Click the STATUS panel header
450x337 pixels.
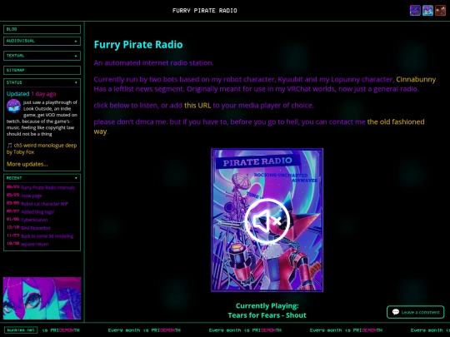click(42, 82)
